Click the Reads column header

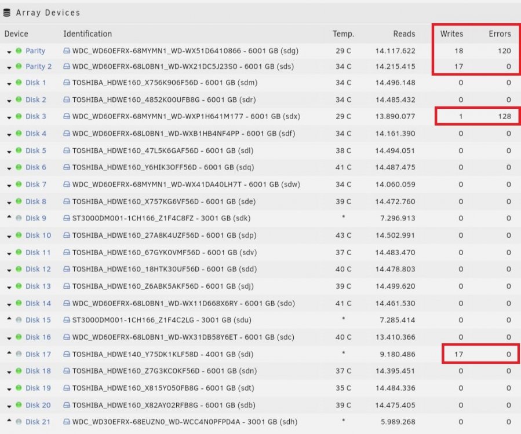click(x=404, y=34)
